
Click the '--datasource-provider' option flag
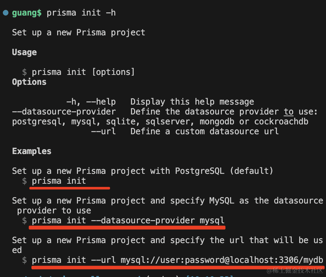point(64,112)
